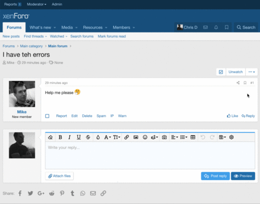Open the text color picker drop icon
Viewport: 260px width, 204px height.
(x=98, y=137)
